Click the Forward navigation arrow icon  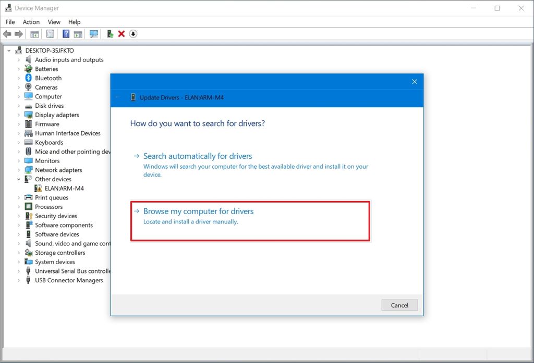coord(19,33)
